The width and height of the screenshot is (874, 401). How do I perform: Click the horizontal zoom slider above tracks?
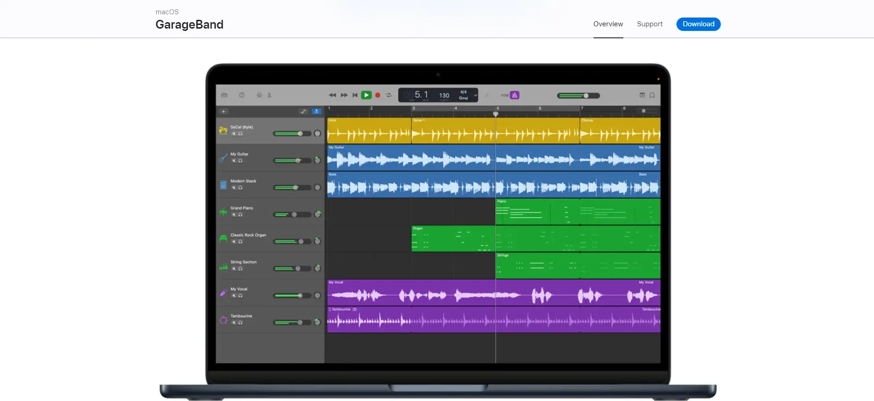(647, 111)
